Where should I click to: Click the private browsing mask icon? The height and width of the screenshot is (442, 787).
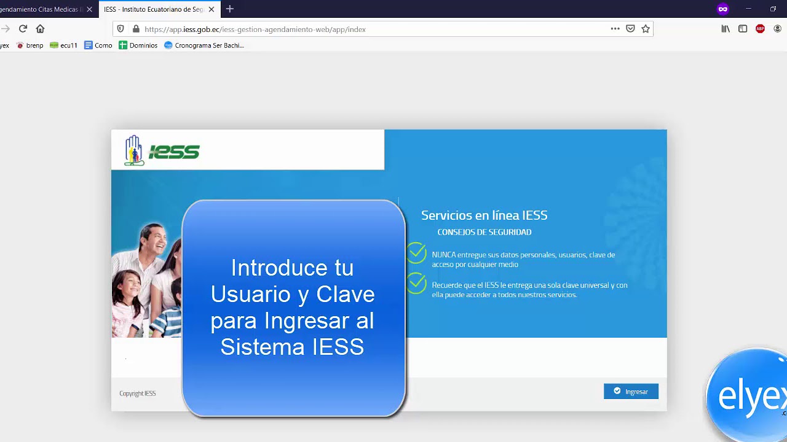click(722, 9)
